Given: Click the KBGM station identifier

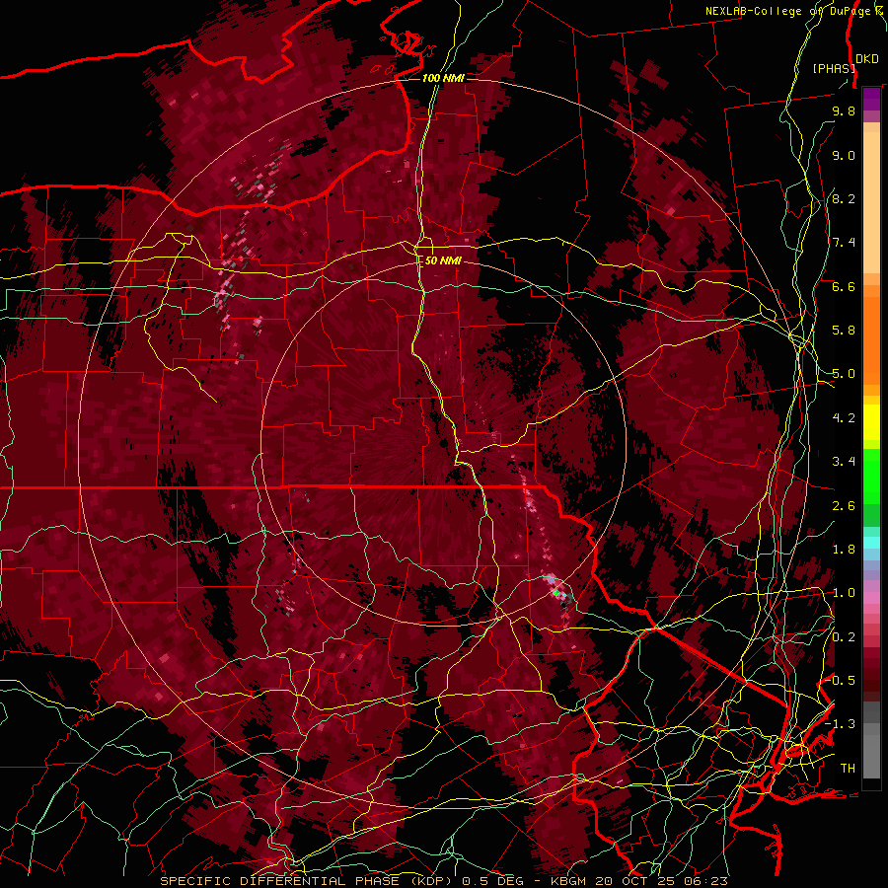Looking at the screenshot, I should coord(566,881).
